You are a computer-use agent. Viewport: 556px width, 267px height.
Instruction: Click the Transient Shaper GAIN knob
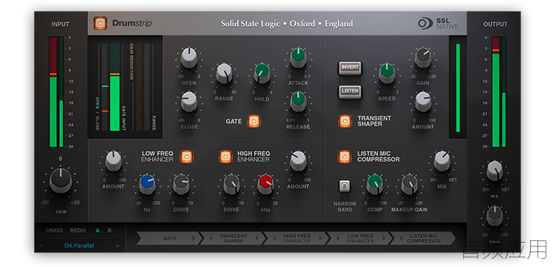tap(423, 57)
